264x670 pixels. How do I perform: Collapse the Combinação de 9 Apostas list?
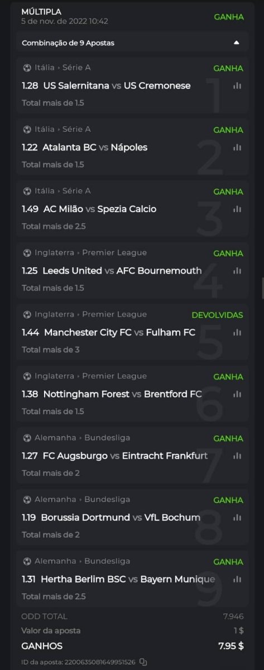coord(237,42)
